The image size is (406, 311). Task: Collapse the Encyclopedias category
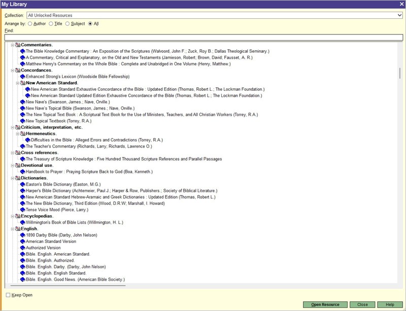12,216
